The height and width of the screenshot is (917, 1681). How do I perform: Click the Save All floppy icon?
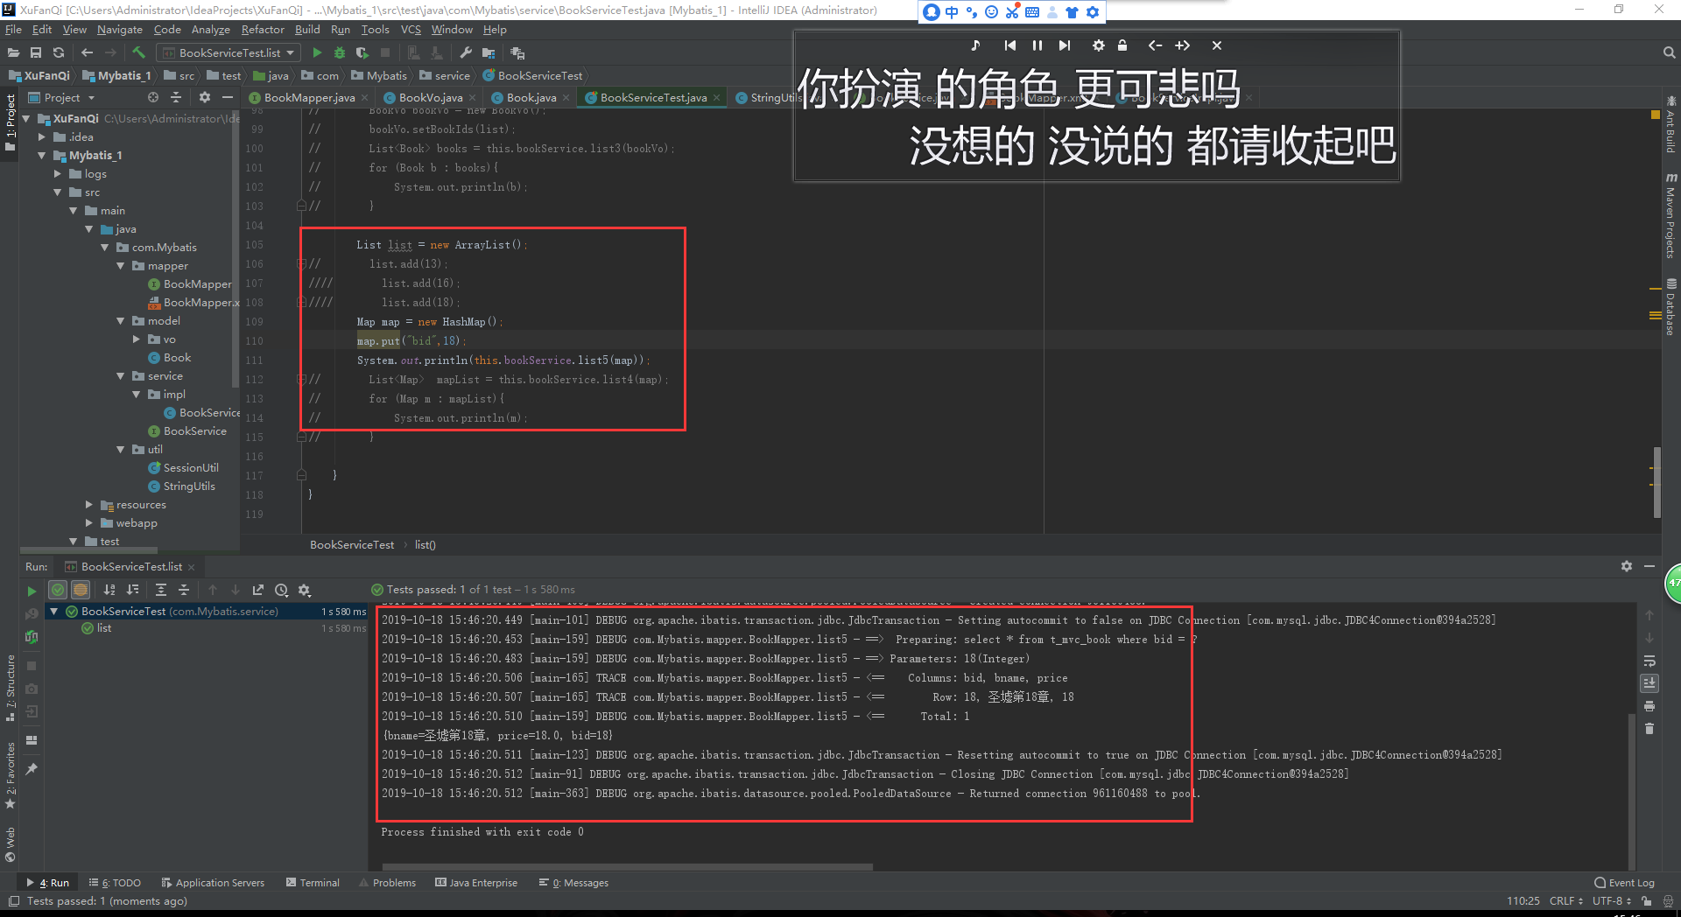click(x=36, y=53)
